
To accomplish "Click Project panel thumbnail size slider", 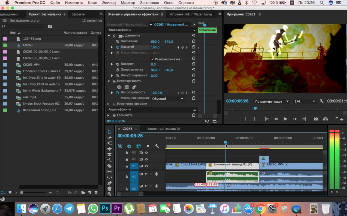I will point(22,192).
